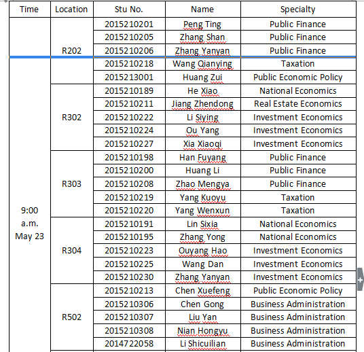The height and width of the screenshot is (352, 364).
Task: Select student number 2014722058
Action: point(129,343)
